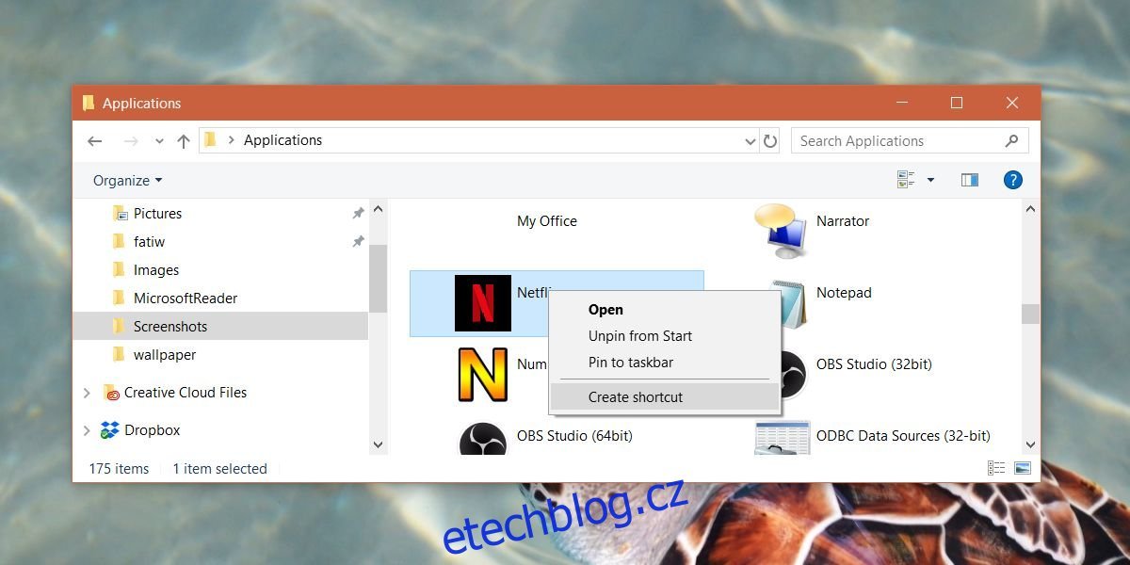Image resolution: width=1130 pixels, height=565 pixels.
Task: Click the sidebar scroll up arrow
Action: [379, 209]
